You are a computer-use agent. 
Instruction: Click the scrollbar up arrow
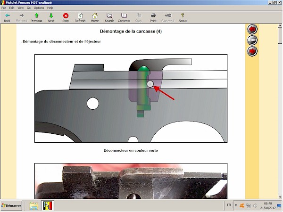[280, 26]
